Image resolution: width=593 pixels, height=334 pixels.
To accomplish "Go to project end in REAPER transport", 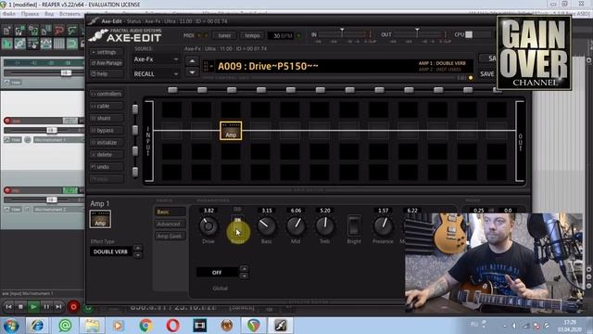I will coord(58,307).
